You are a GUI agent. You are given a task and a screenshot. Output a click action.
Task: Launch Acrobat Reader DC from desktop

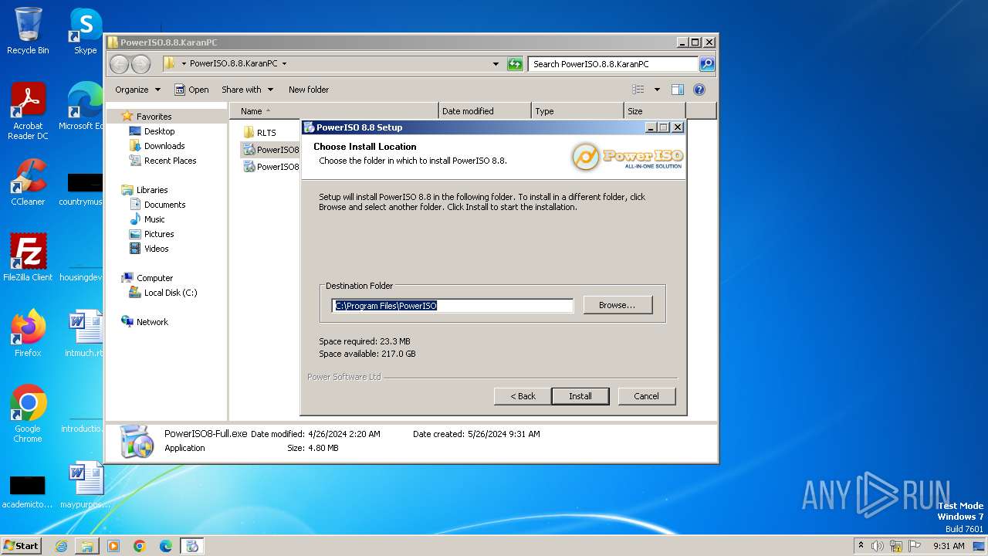pyautogui.click(x=28, y=110)
